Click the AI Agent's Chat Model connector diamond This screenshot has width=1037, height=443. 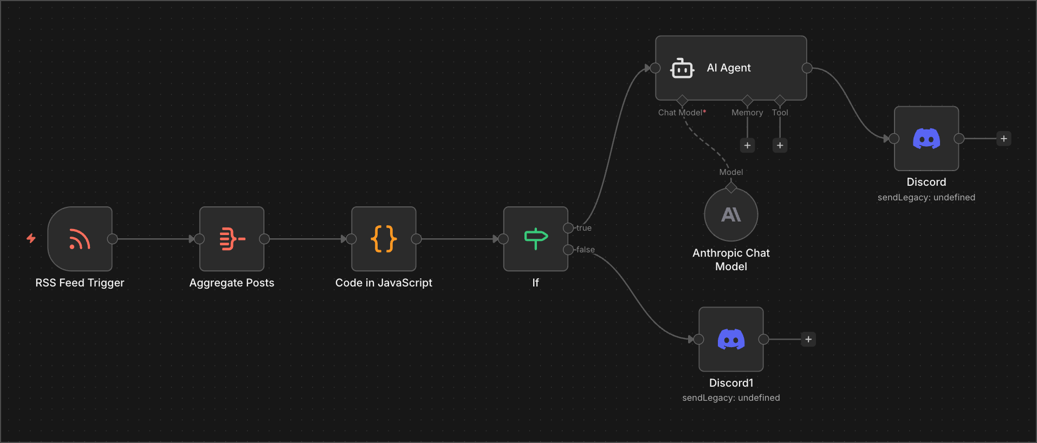tap(682, 100)
